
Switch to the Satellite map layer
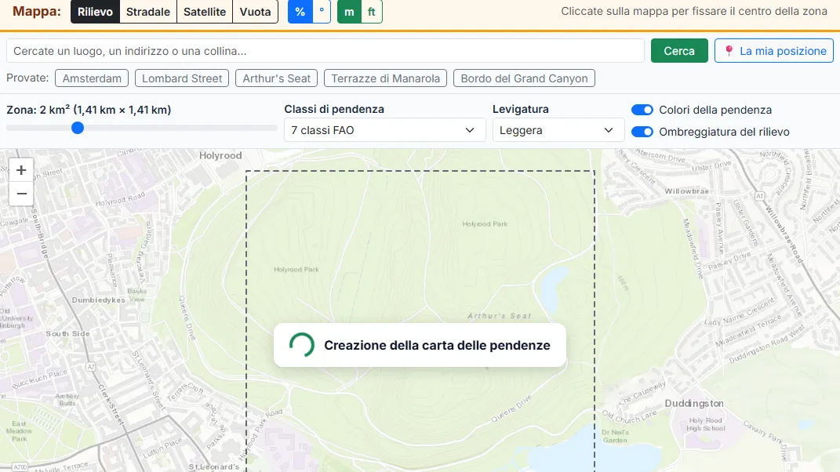(x=205, y=12)
